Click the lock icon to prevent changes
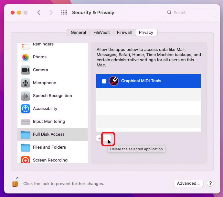The height and width of the screenshot is (197, 223). [16, 182]
